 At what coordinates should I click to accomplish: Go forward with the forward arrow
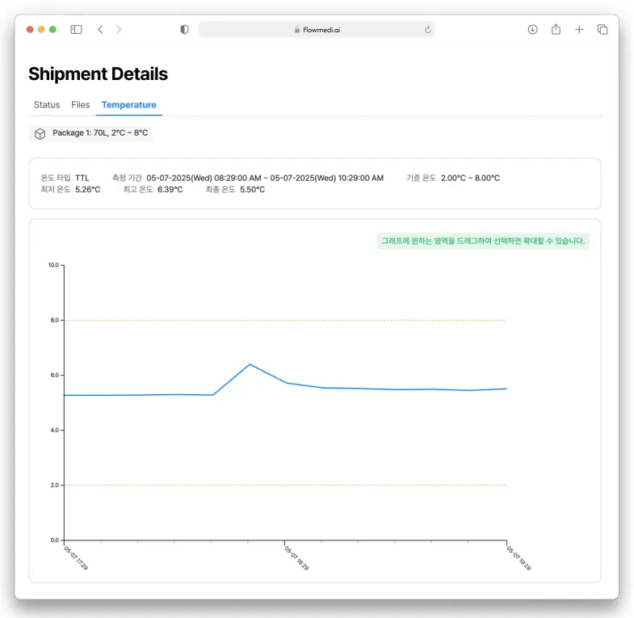click(119, 29)
